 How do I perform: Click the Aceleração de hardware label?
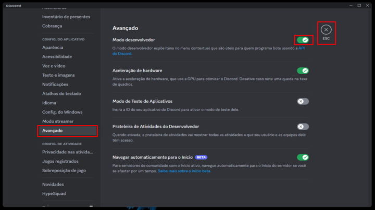point(137,71)
